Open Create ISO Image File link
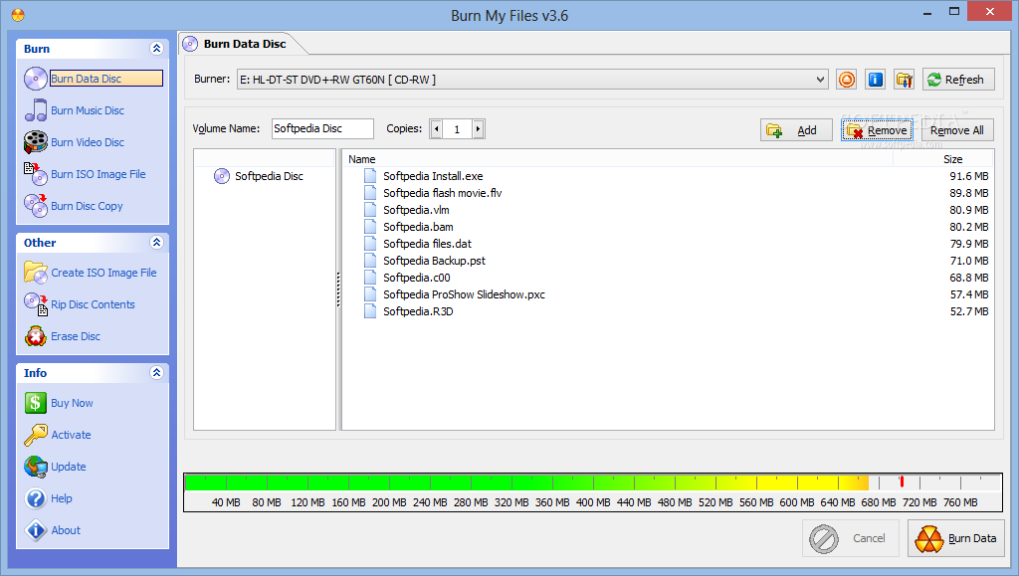 click(103, 273)
